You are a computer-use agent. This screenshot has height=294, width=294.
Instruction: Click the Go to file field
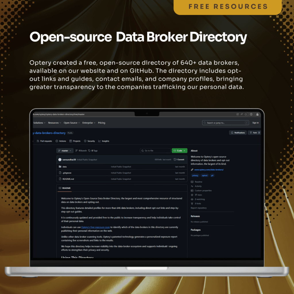click(x=155, y=151)
